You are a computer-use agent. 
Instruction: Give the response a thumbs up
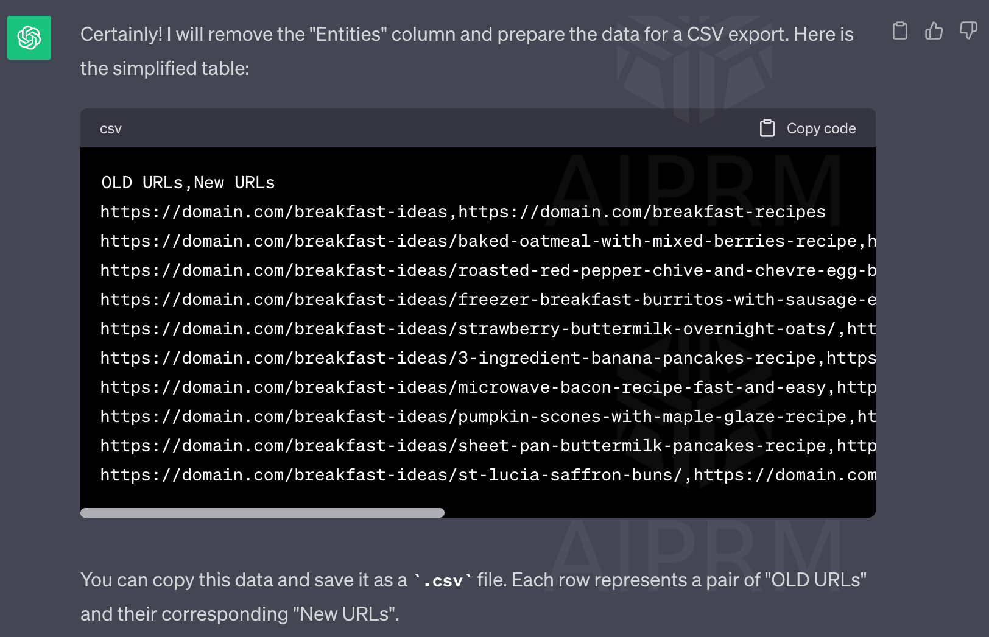point(934,30)
